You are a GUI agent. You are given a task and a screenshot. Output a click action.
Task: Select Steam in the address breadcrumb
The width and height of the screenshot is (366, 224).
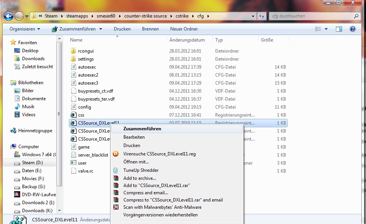[51, 16]
